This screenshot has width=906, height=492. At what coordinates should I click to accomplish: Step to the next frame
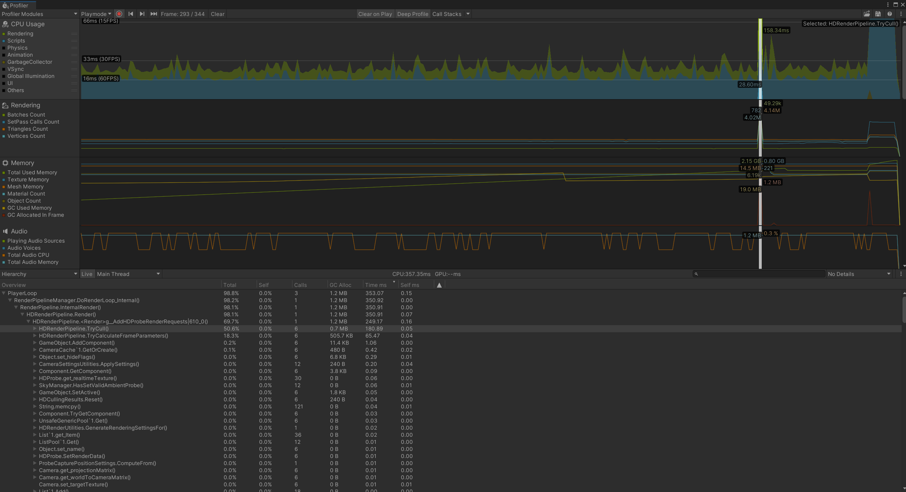point(142,14)
